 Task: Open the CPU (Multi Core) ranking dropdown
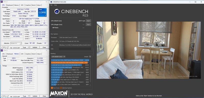pyautogui.click(x=58, y=57)
